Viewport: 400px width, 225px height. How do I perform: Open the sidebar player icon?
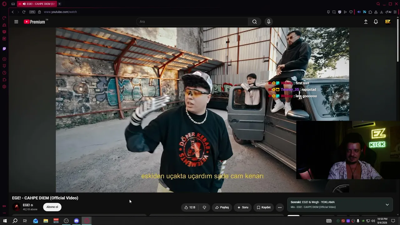4,59
